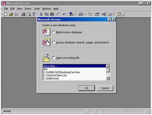Select Access database wizards, pages, and projects option

tap(54, 42)
